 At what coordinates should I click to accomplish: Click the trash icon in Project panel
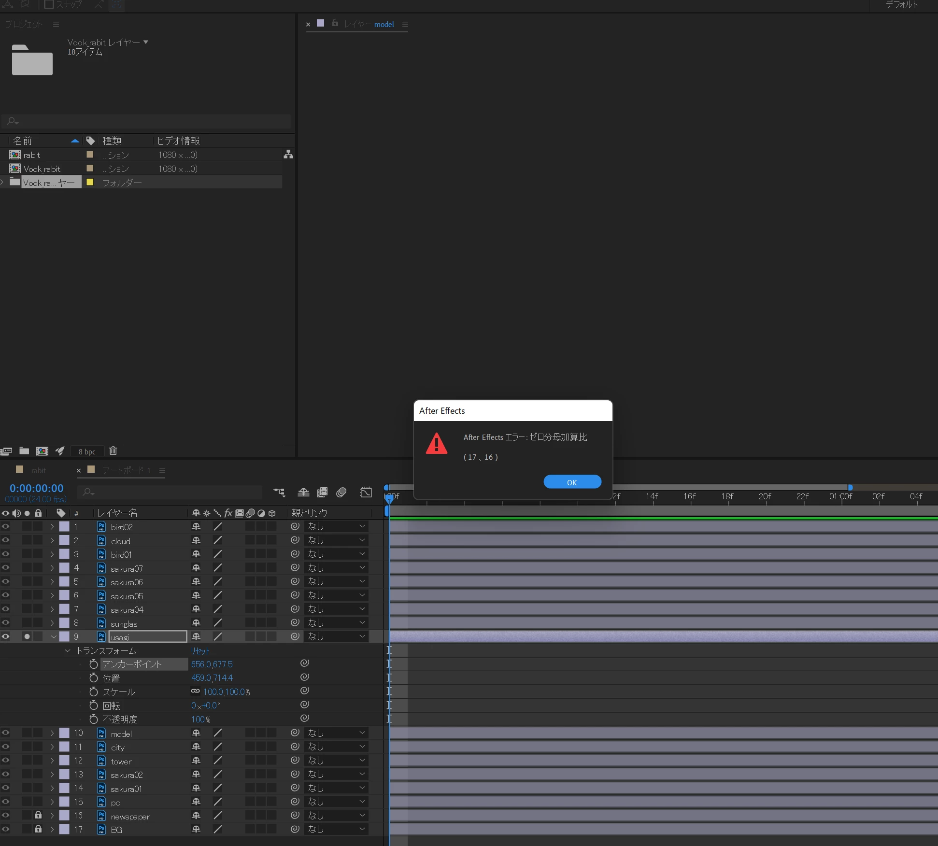[x=113, y=451]
